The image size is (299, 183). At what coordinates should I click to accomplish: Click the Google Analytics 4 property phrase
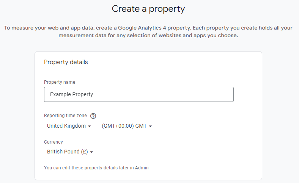[154, 28]
